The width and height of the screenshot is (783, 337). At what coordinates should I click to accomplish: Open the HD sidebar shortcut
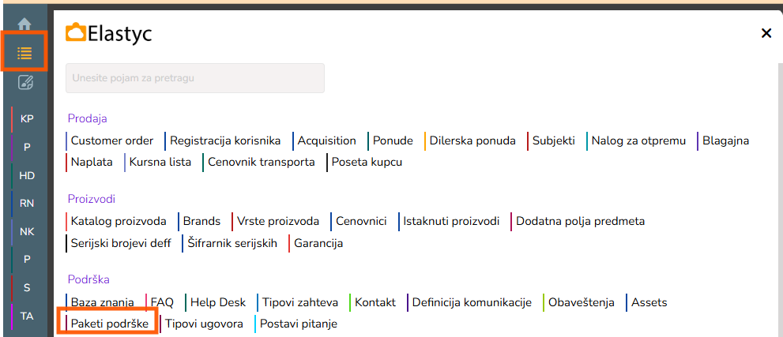pyautogui.click(x=27, y=175)
